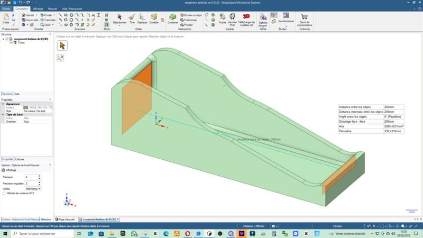Click the Translater pan tool
Screen dimensions: 423x238
point(48,20)
